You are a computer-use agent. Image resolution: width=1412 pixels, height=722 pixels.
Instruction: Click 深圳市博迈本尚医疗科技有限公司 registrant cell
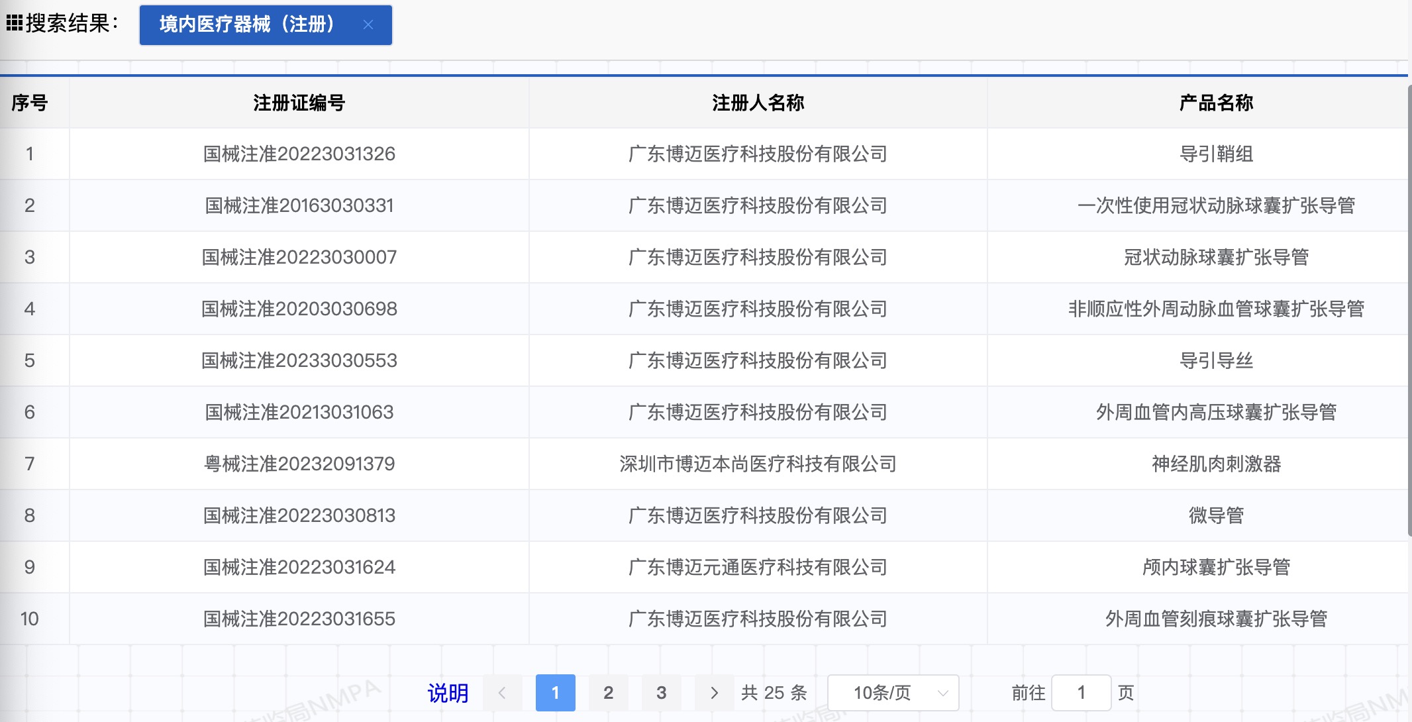tap(758, 464)
